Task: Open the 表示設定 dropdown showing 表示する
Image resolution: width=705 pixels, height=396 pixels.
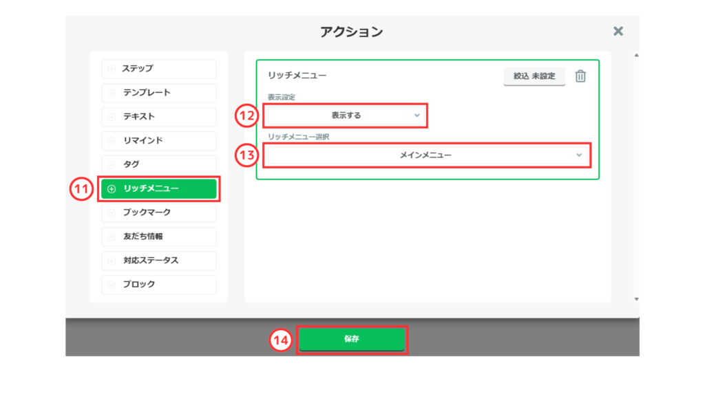Action: pos(346,115)
